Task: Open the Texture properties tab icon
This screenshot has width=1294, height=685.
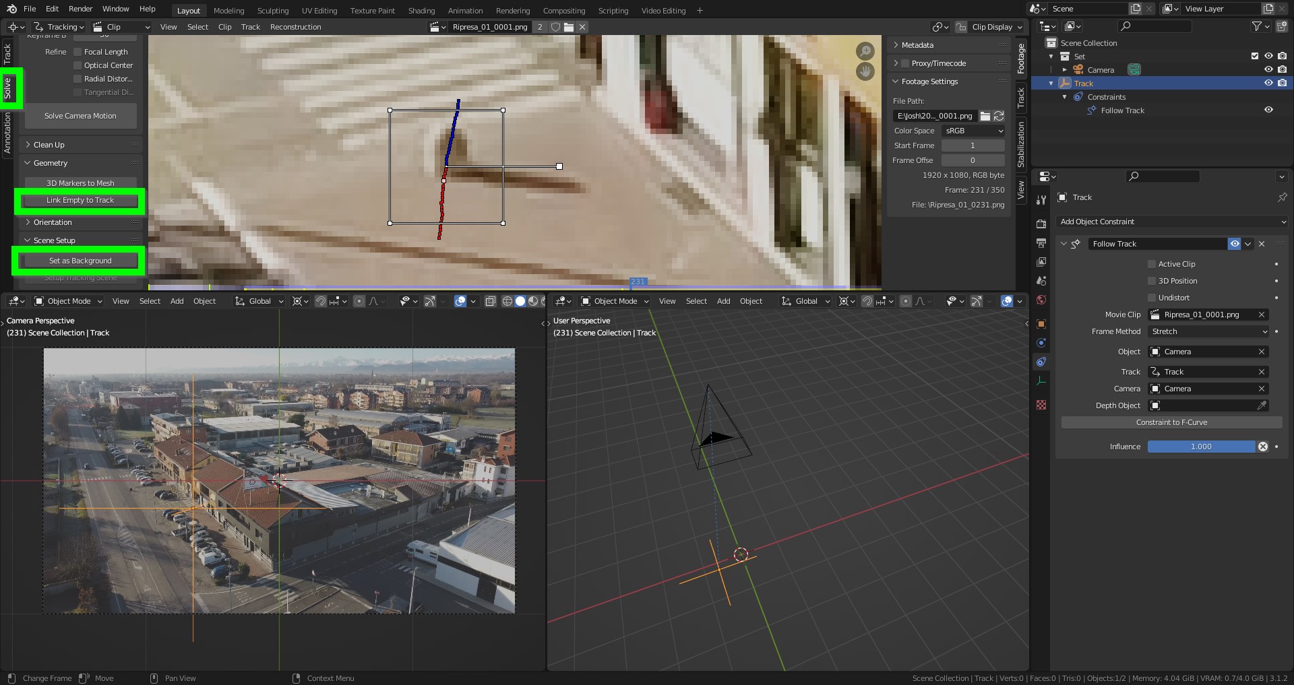Action: (1041, 405)
